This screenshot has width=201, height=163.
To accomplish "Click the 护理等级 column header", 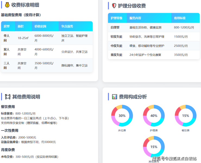I will (117, 18).
